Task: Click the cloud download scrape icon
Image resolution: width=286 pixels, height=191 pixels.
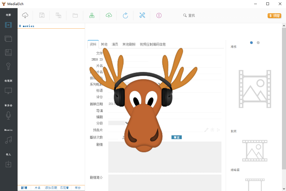Action: click(25, 15)
